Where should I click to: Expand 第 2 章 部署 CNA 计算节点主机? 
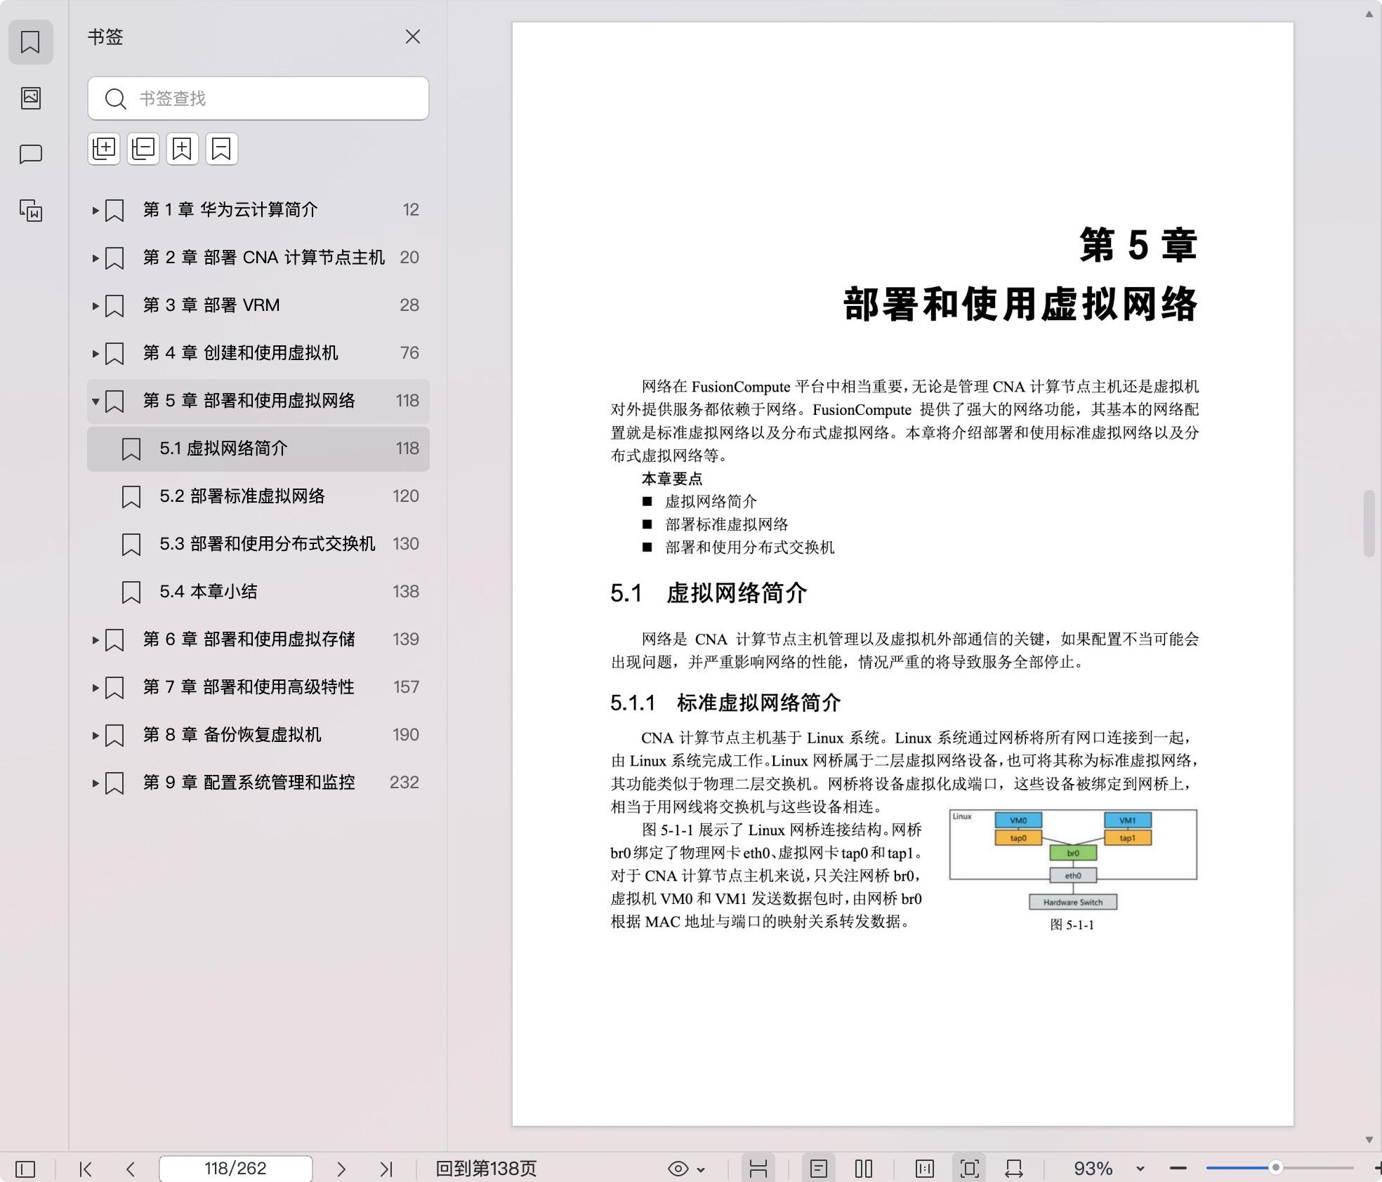pos(95,258)
